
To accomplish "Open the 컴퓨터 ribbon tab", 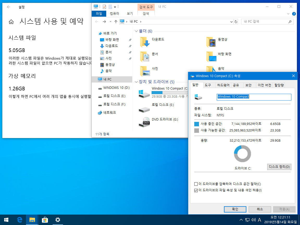I will pos(114,14).
